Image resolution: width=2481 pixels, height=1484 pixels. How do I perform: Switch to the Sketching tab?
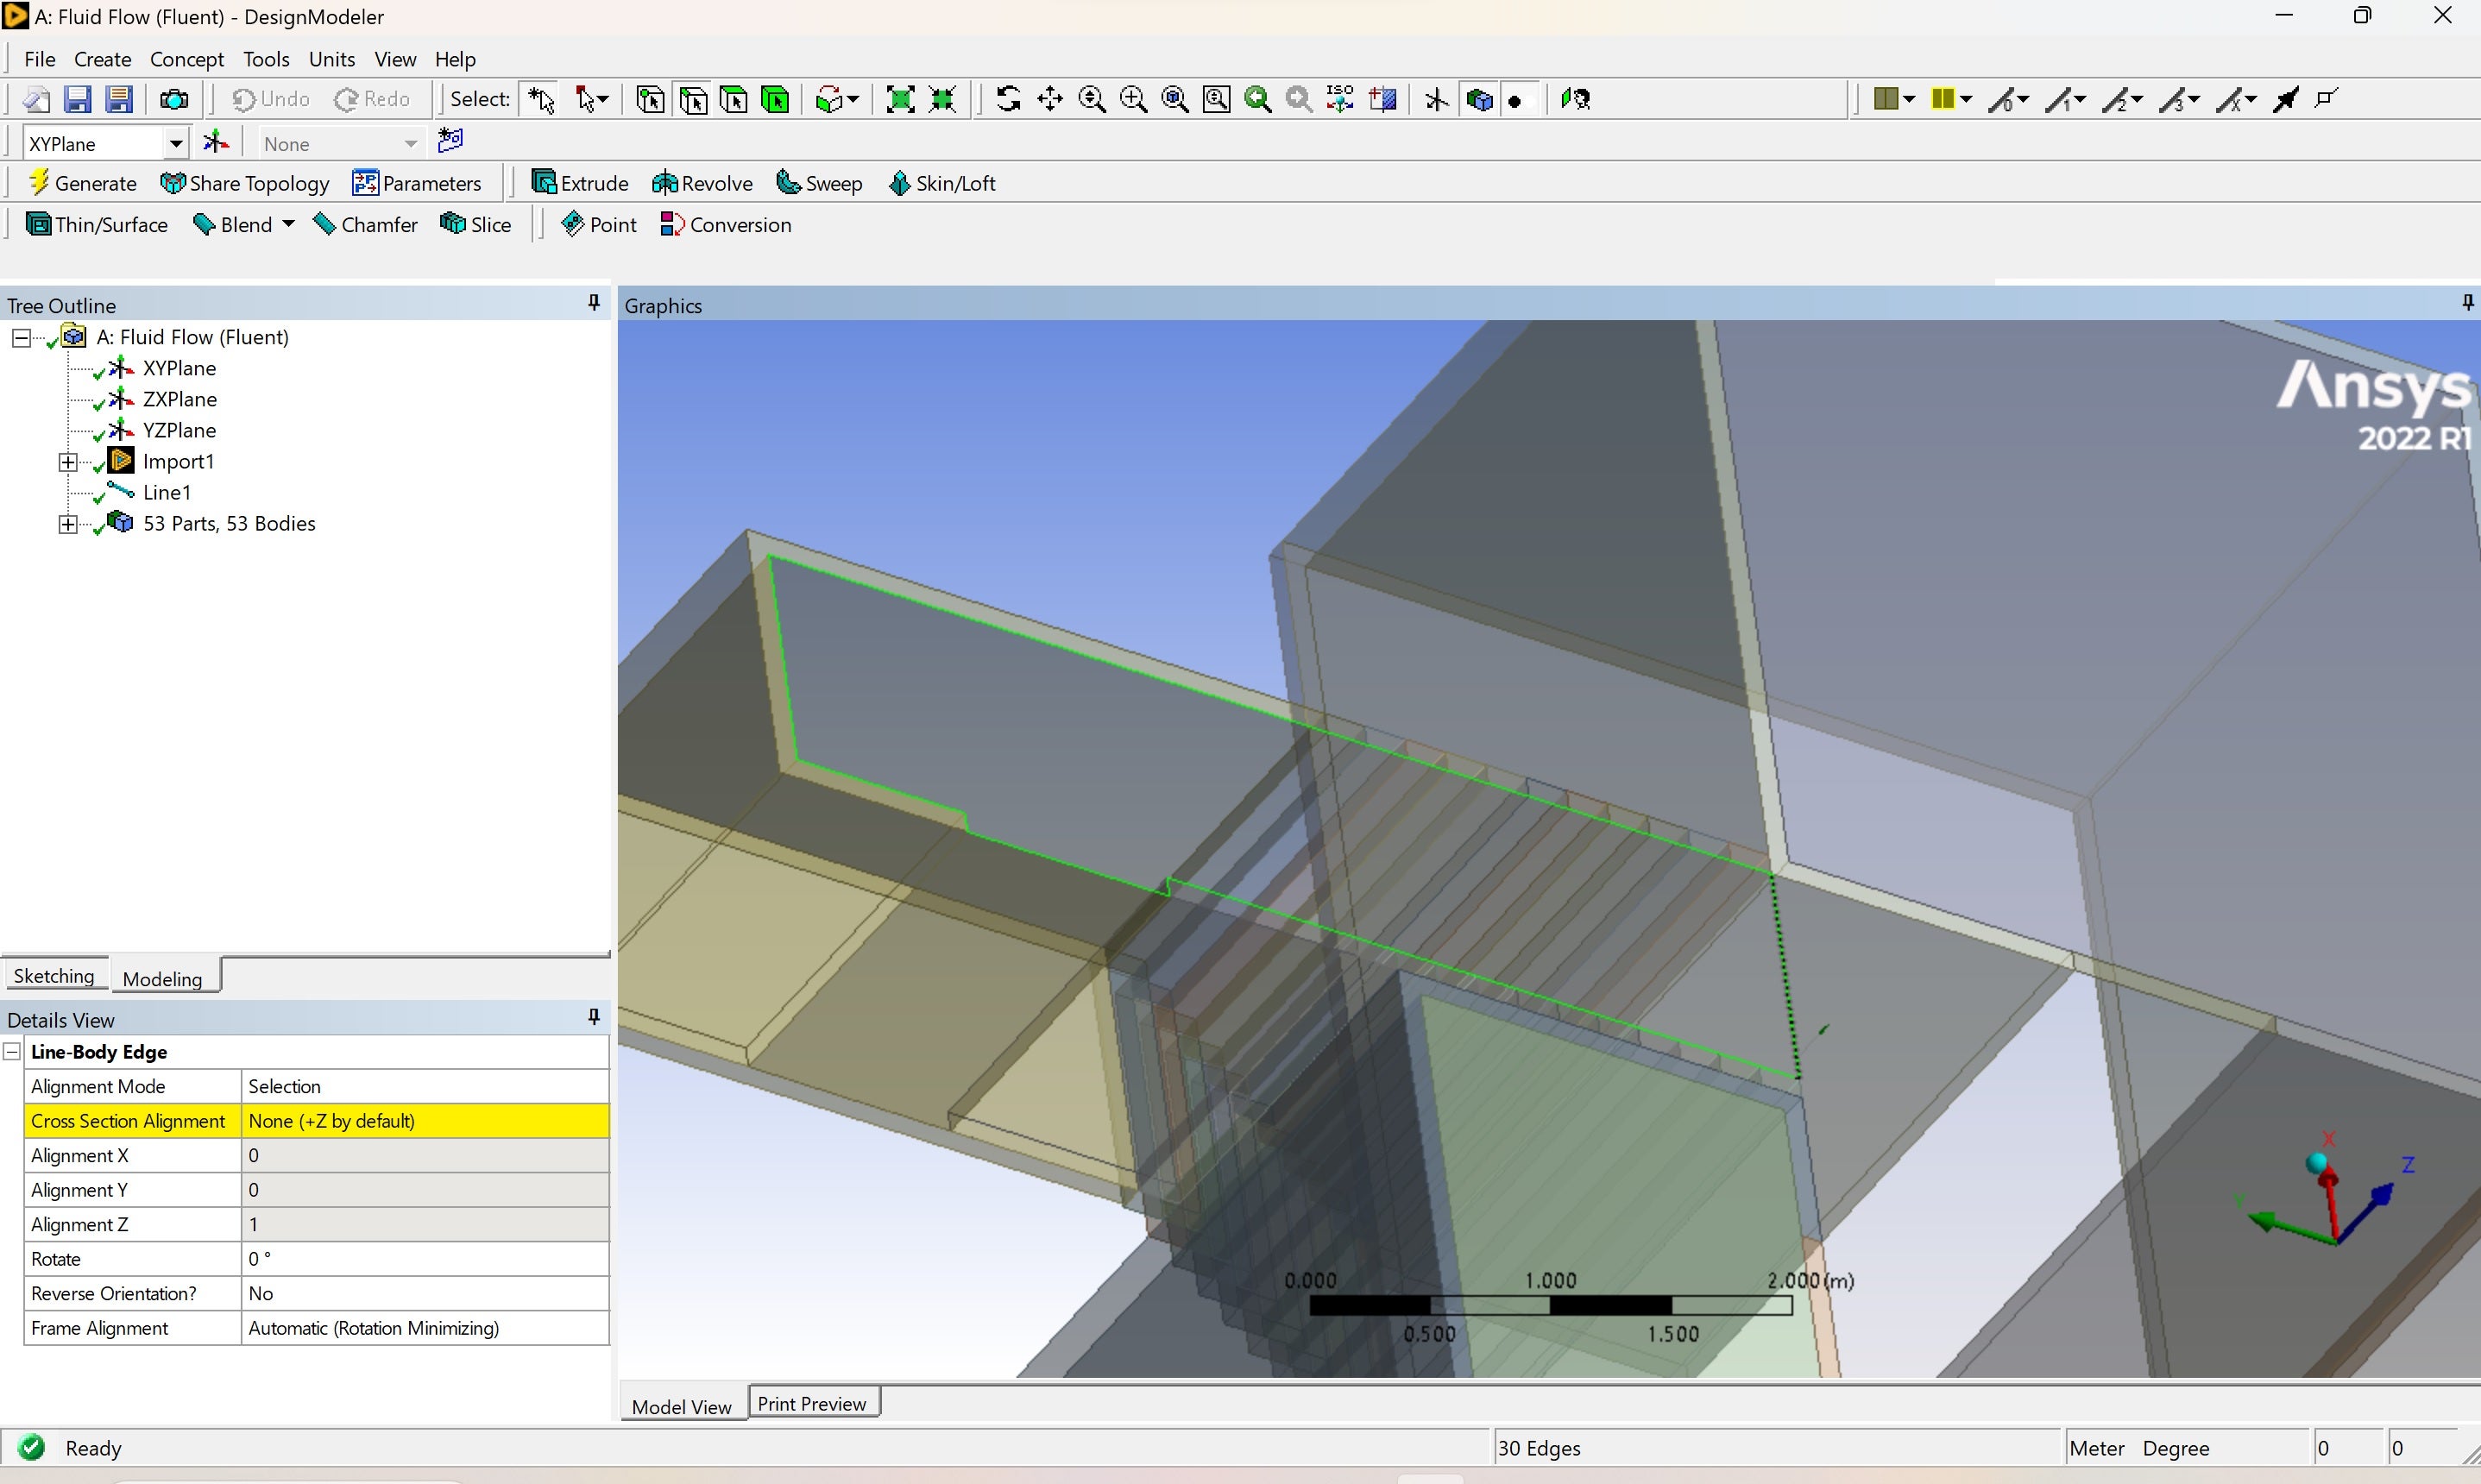[x=54, y=976]
